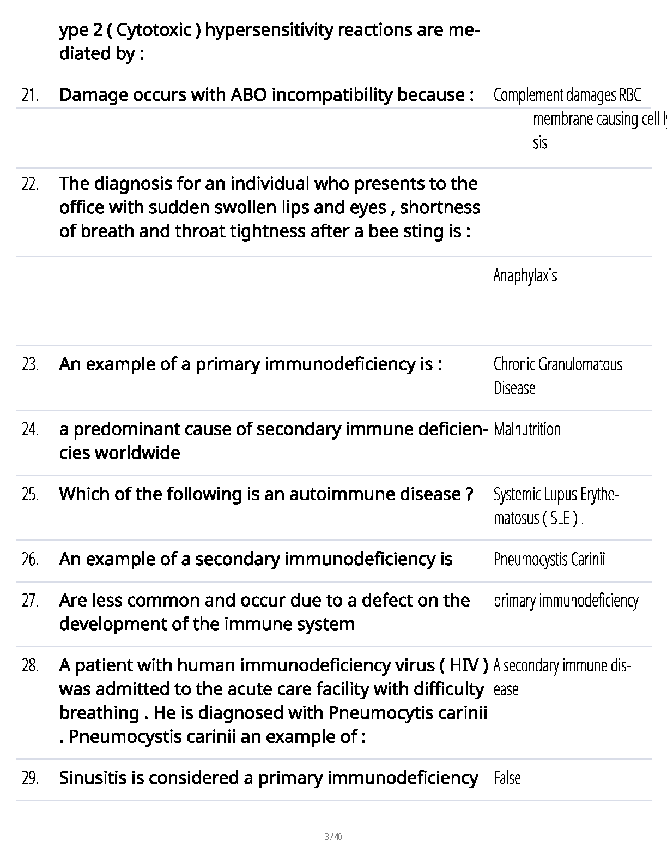This screenshot has width=667, height=864.
Task: Click question number 23
Action: point(30,364)
